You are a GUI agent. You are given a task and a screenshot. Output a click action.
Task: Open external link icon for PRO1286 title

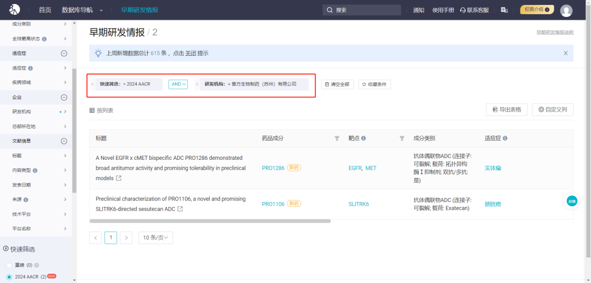pos(119,178)
